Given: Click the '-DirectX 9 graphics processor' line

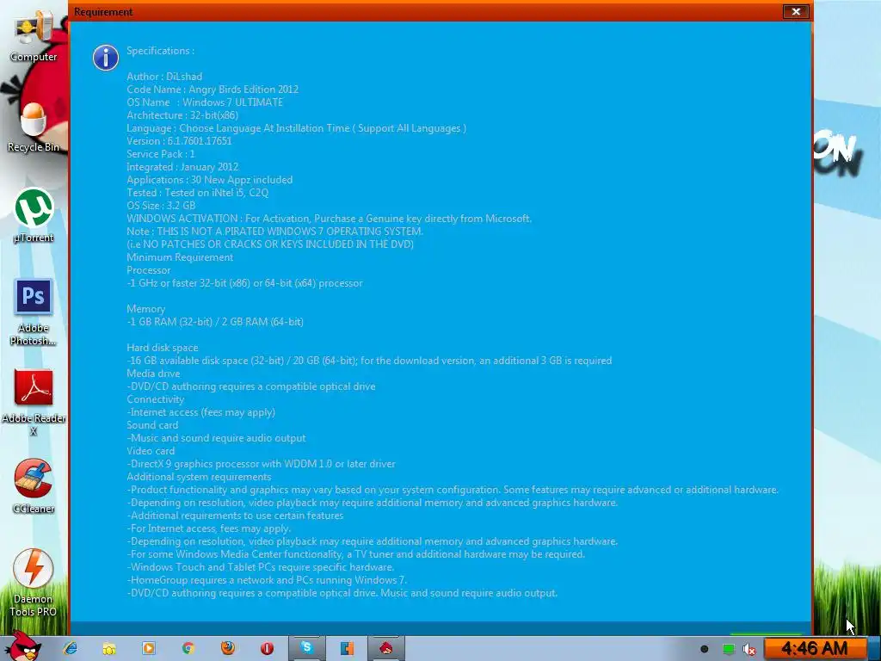Looking at the screenshot, I should pyautogui.click(x=262, y=464).
